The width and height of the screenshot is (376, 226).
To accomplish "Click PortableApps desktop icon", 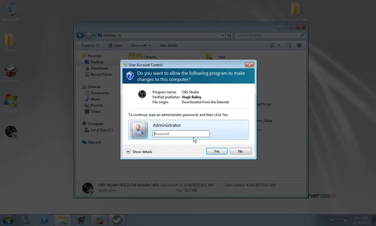I will click(x=10, y=73).
